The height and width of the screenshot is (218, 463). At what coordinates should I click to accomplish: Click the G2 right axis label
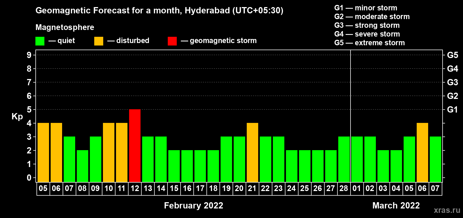452,96
